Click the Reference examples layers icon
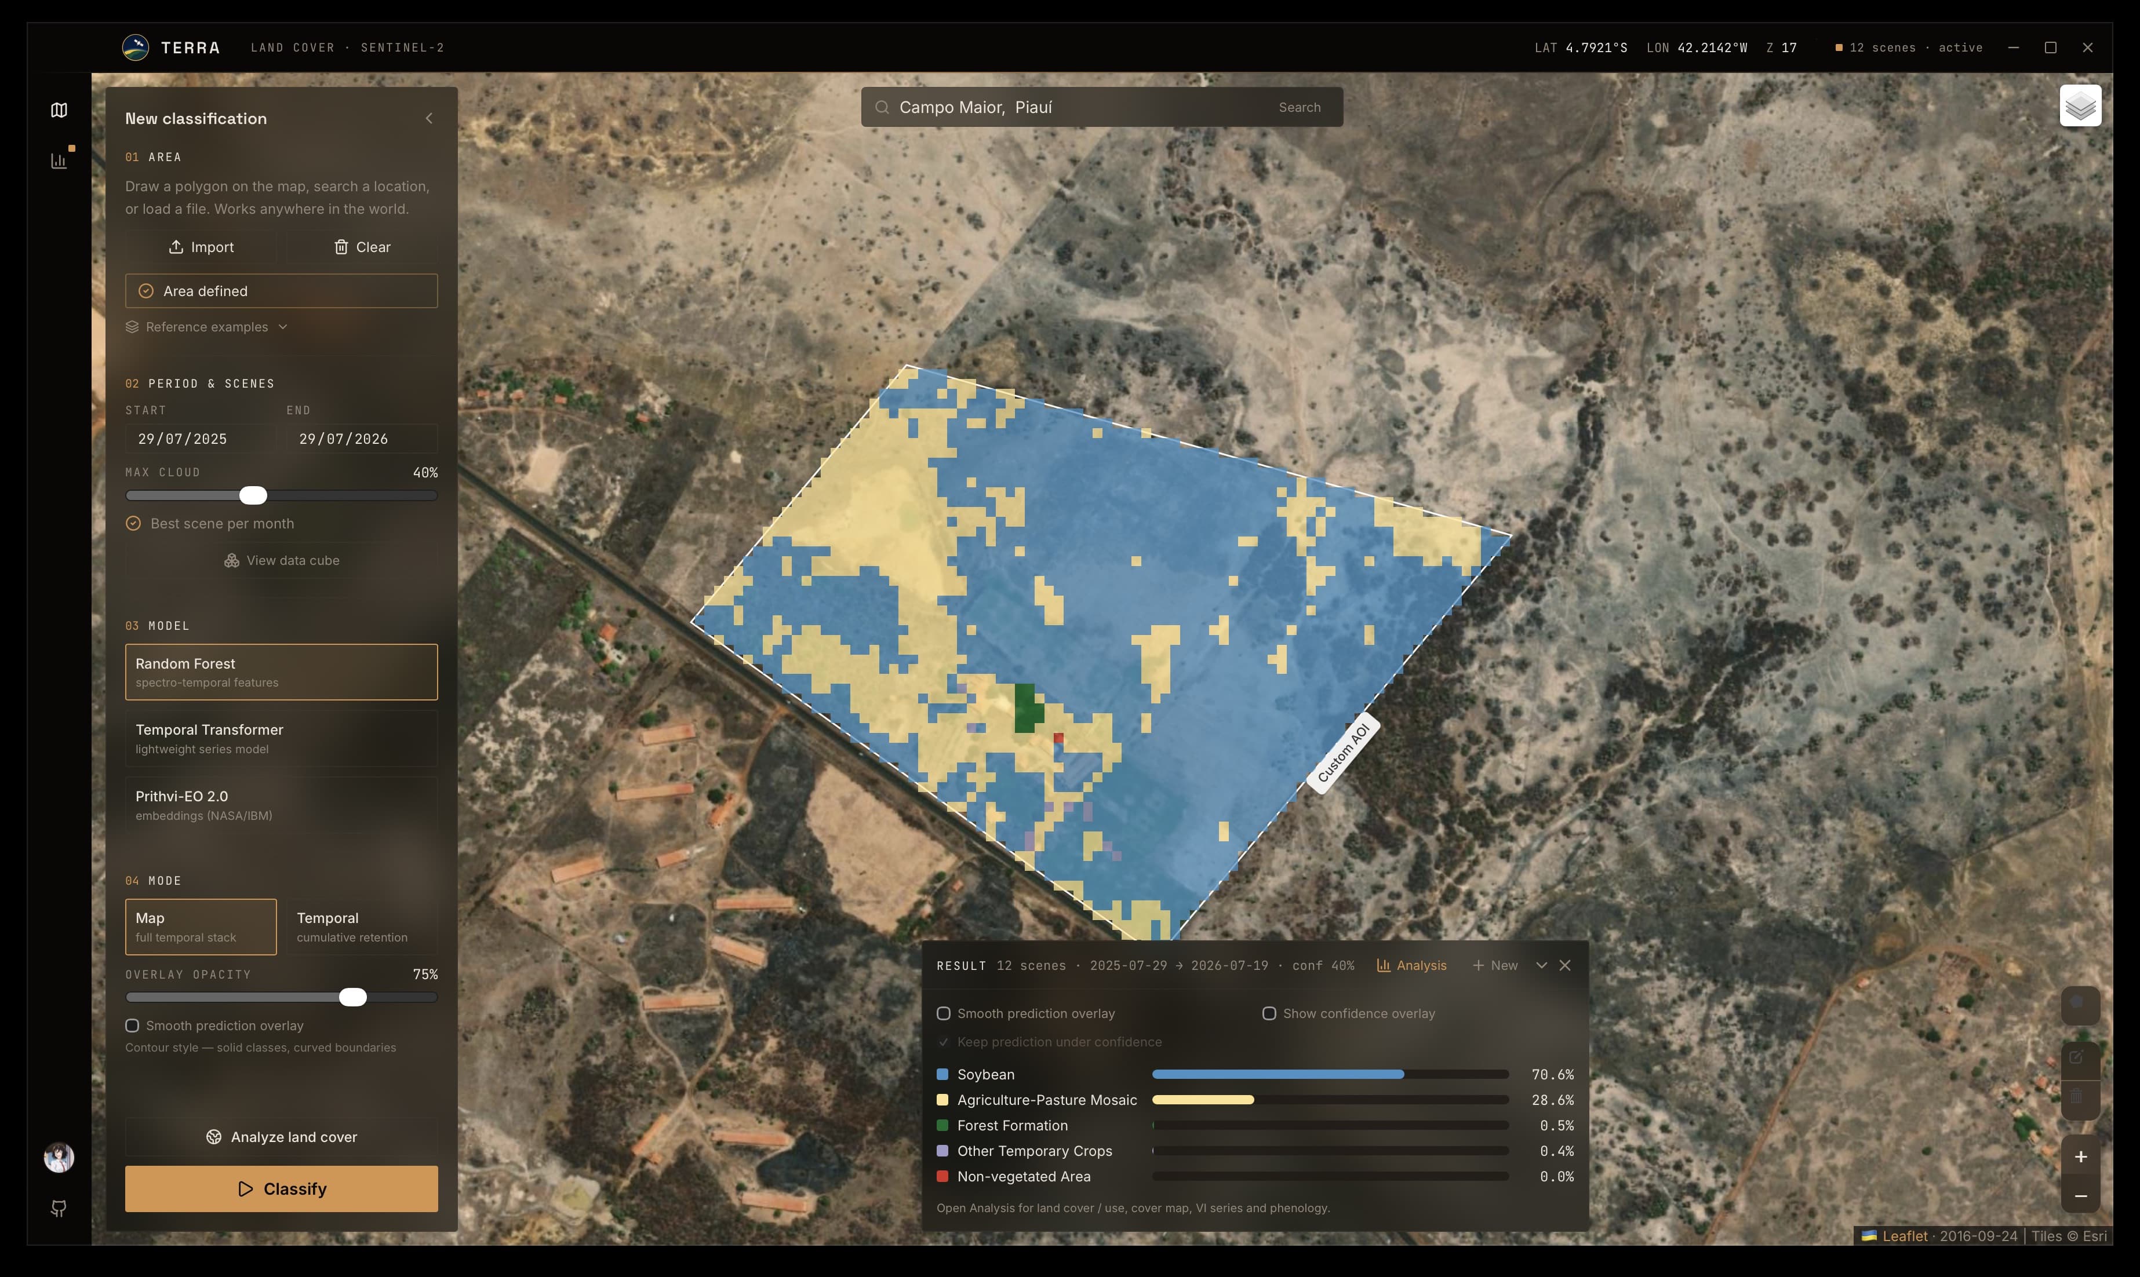Image resolution: width=2140 pixels, height=1277 pixels. point(132,327)
